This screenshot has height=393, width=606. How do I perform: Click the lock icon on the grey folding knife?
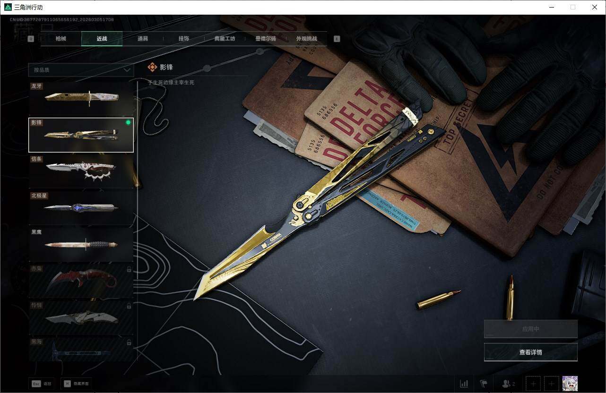click(129, 306)
